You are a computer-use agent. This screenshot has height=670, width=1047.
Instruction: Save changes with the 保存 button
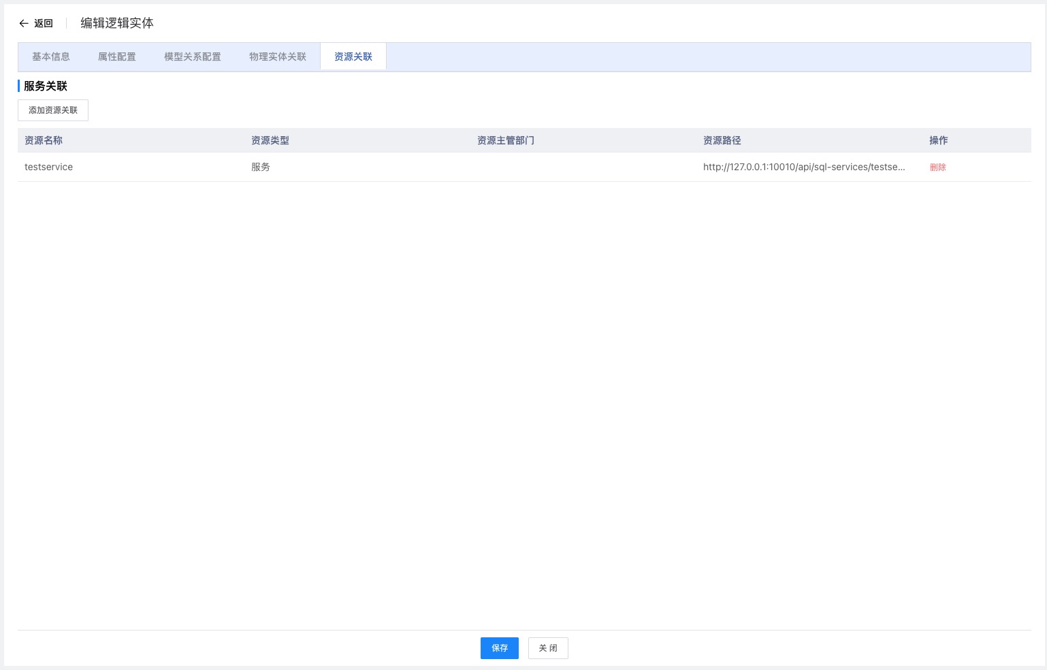click(x=500, y=648)
